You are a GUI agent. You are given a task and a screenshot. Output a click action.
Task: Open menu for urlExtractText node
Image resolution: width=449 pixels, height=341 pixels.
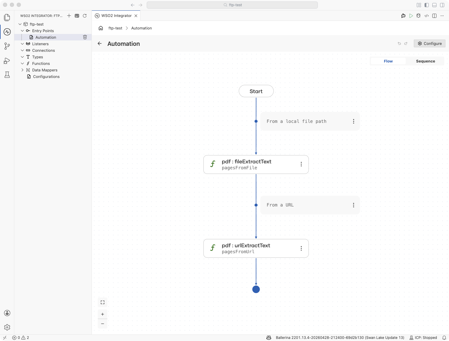301,248
